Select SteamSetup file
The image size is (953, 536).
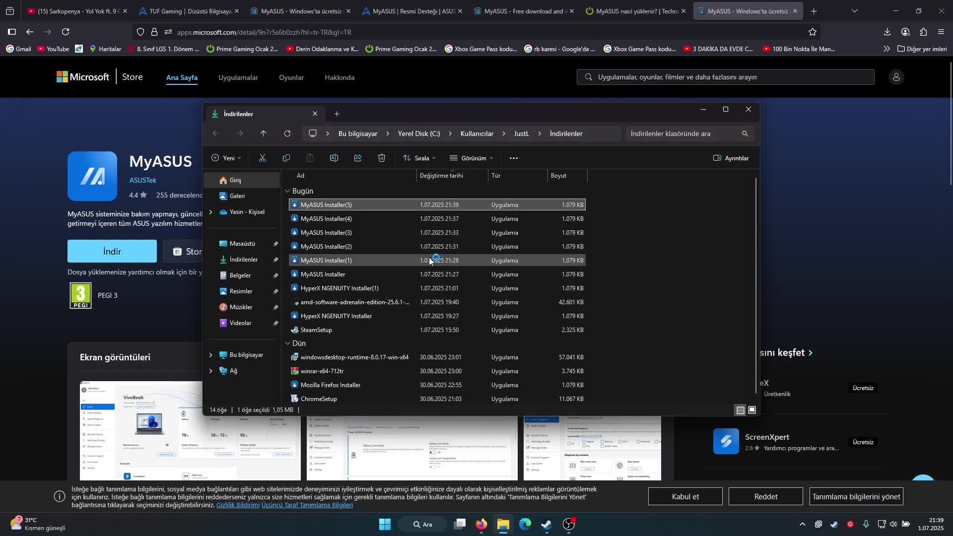(437, 330)
